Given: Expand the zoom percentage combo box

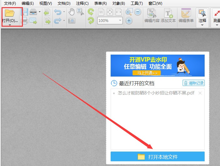Looking at the screenshot, I should (x=120, y=21).
